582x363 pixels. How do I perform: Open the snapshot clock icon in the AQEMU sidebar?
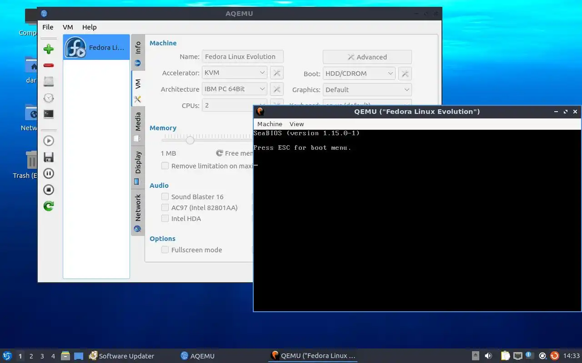[x=49, y=98]
